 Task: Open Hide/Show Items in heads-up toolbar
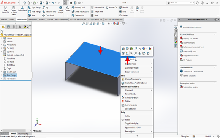click(109, 24)
